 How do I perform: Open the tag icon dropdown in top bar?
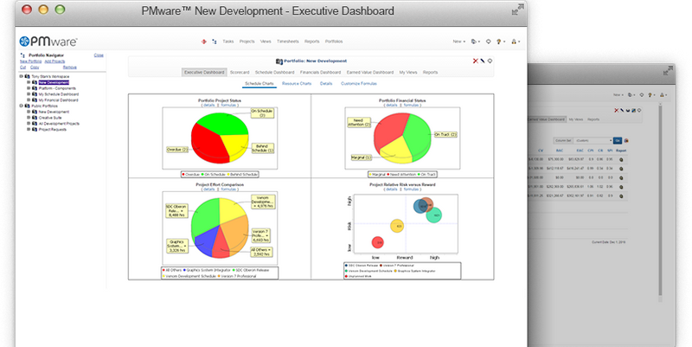click(x=475, y=42)
